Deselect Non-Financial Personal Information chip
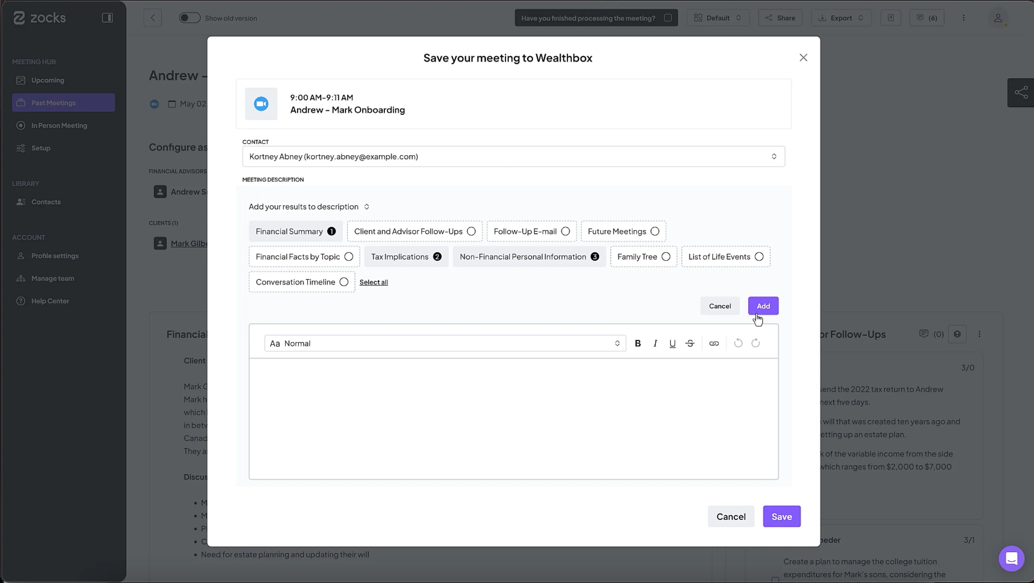Image resolution: width=1034 pixels, height=583 pixels. pyautogui.click(x=529, y=256)
